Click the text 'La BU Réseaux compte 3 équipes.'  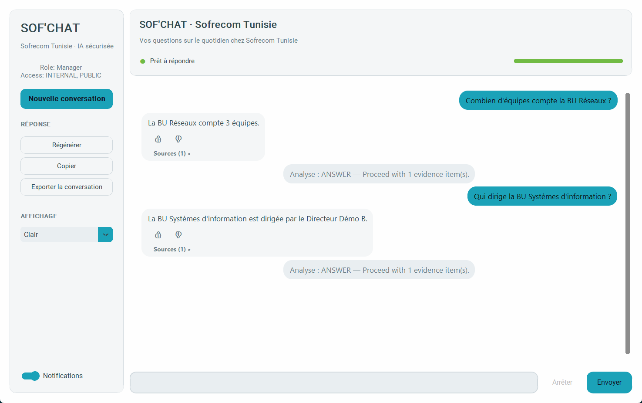(204, 123)
